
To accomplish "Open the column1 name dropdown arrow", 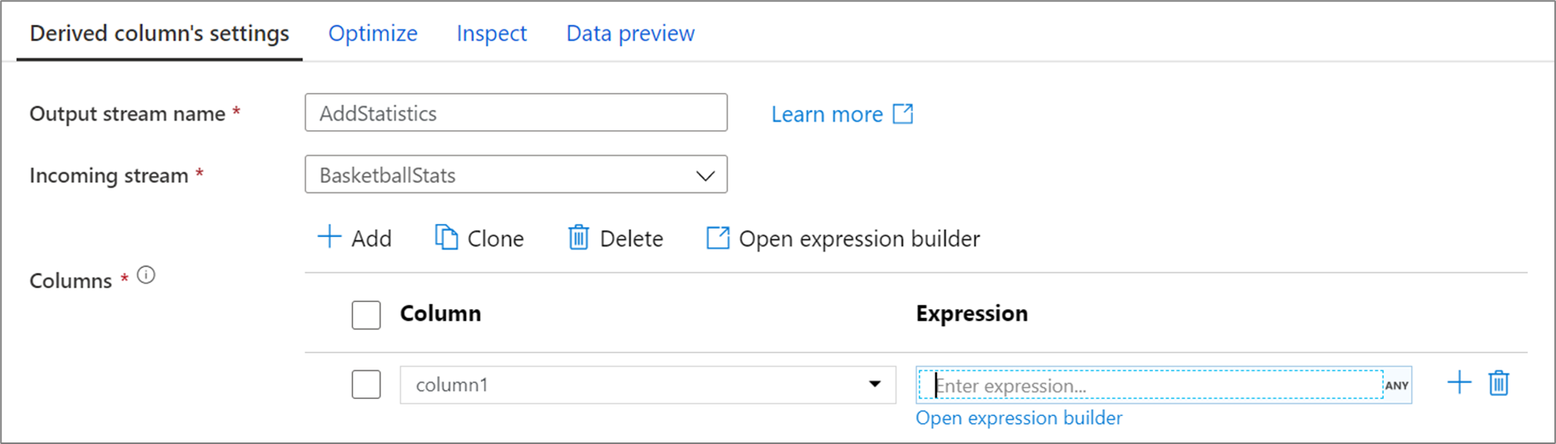I will click(x=875, y=384).
